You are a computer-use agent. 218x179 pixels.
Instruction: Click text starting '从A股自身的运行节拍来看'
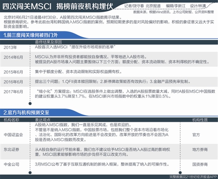point(102,152)
